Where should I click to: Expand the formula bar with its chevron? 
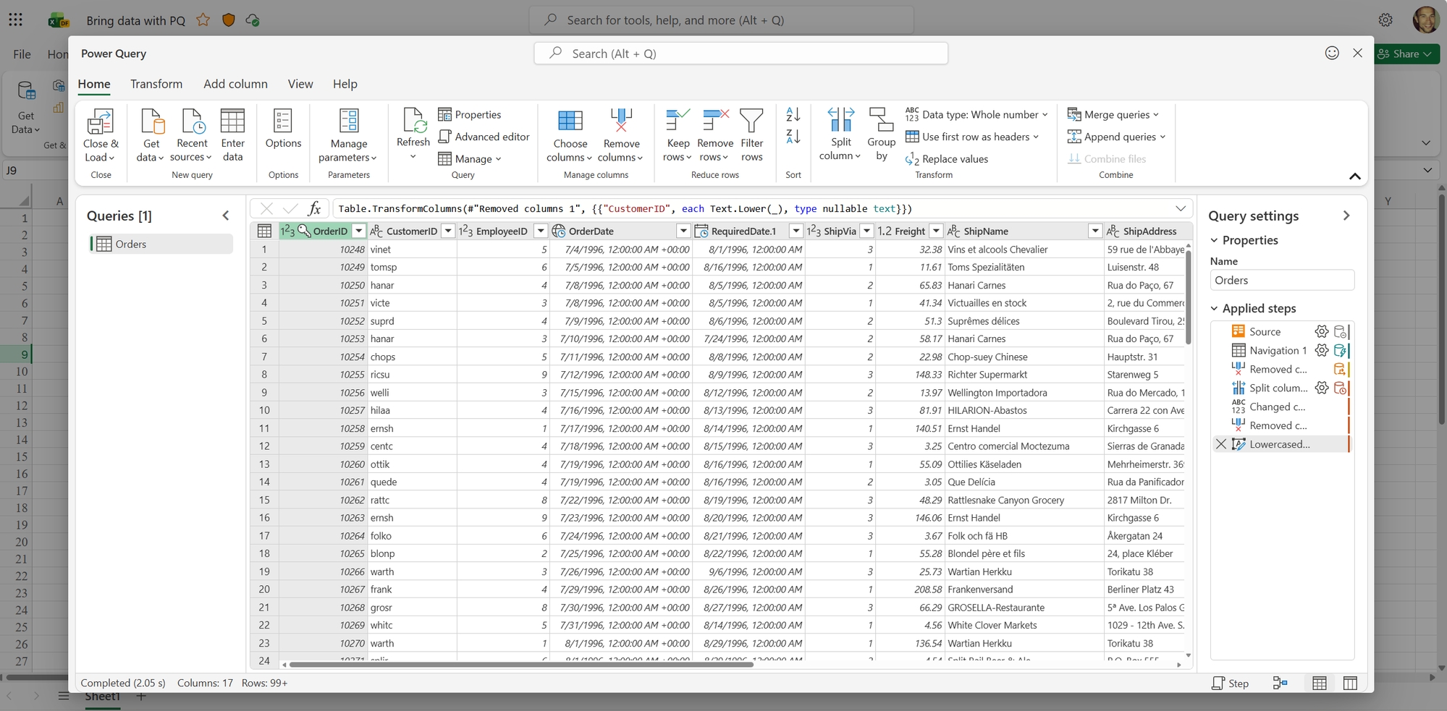[x=1181, y=208]
